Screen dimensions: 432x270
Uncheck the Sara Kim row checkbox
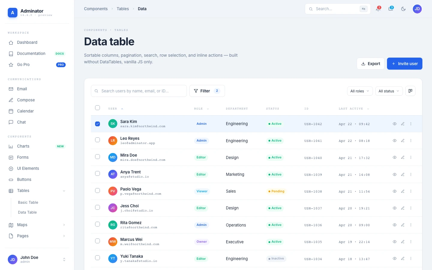point(97,124)
